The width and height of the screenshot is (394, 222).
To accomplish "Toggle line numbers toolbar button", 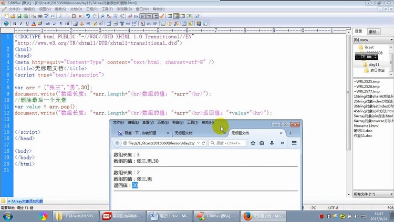I will pyautogui.click(x=155, y=16).
